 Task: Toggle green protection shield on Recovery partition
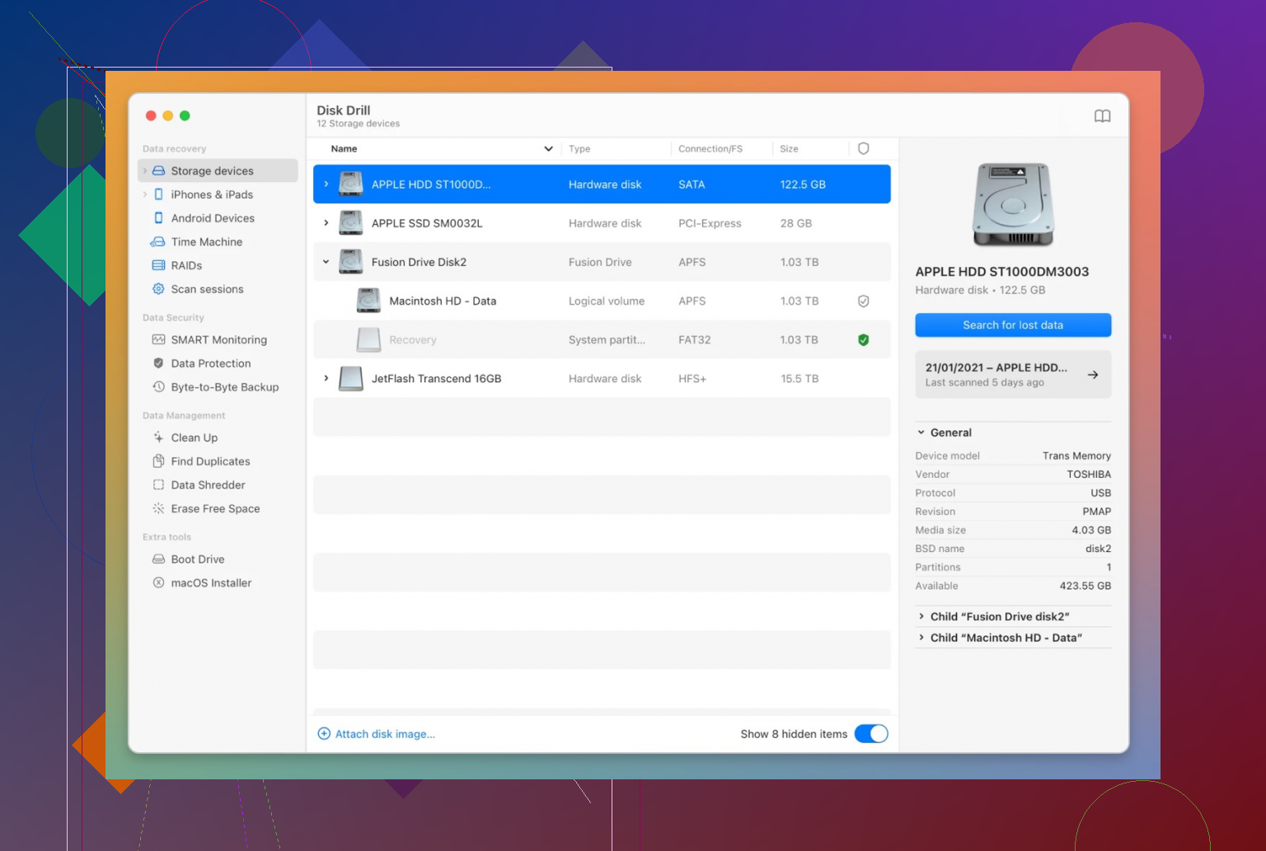864,340
